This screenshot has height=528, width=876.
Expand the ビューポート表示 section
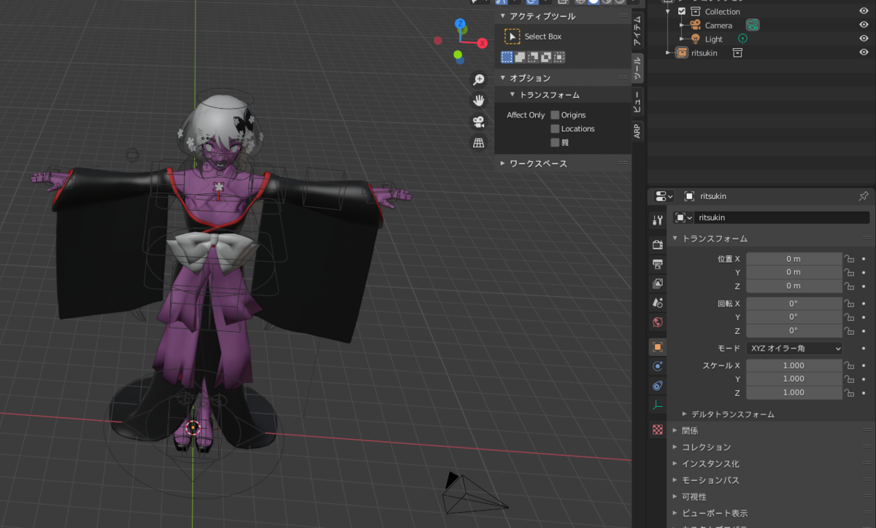(675, 513)
